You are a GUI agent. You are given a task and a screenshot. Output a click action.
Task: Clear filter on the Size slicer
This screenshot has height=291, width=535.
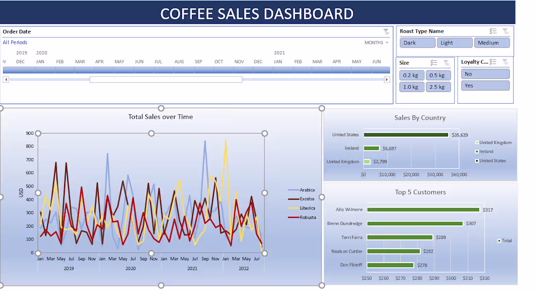tap(447, 62)
